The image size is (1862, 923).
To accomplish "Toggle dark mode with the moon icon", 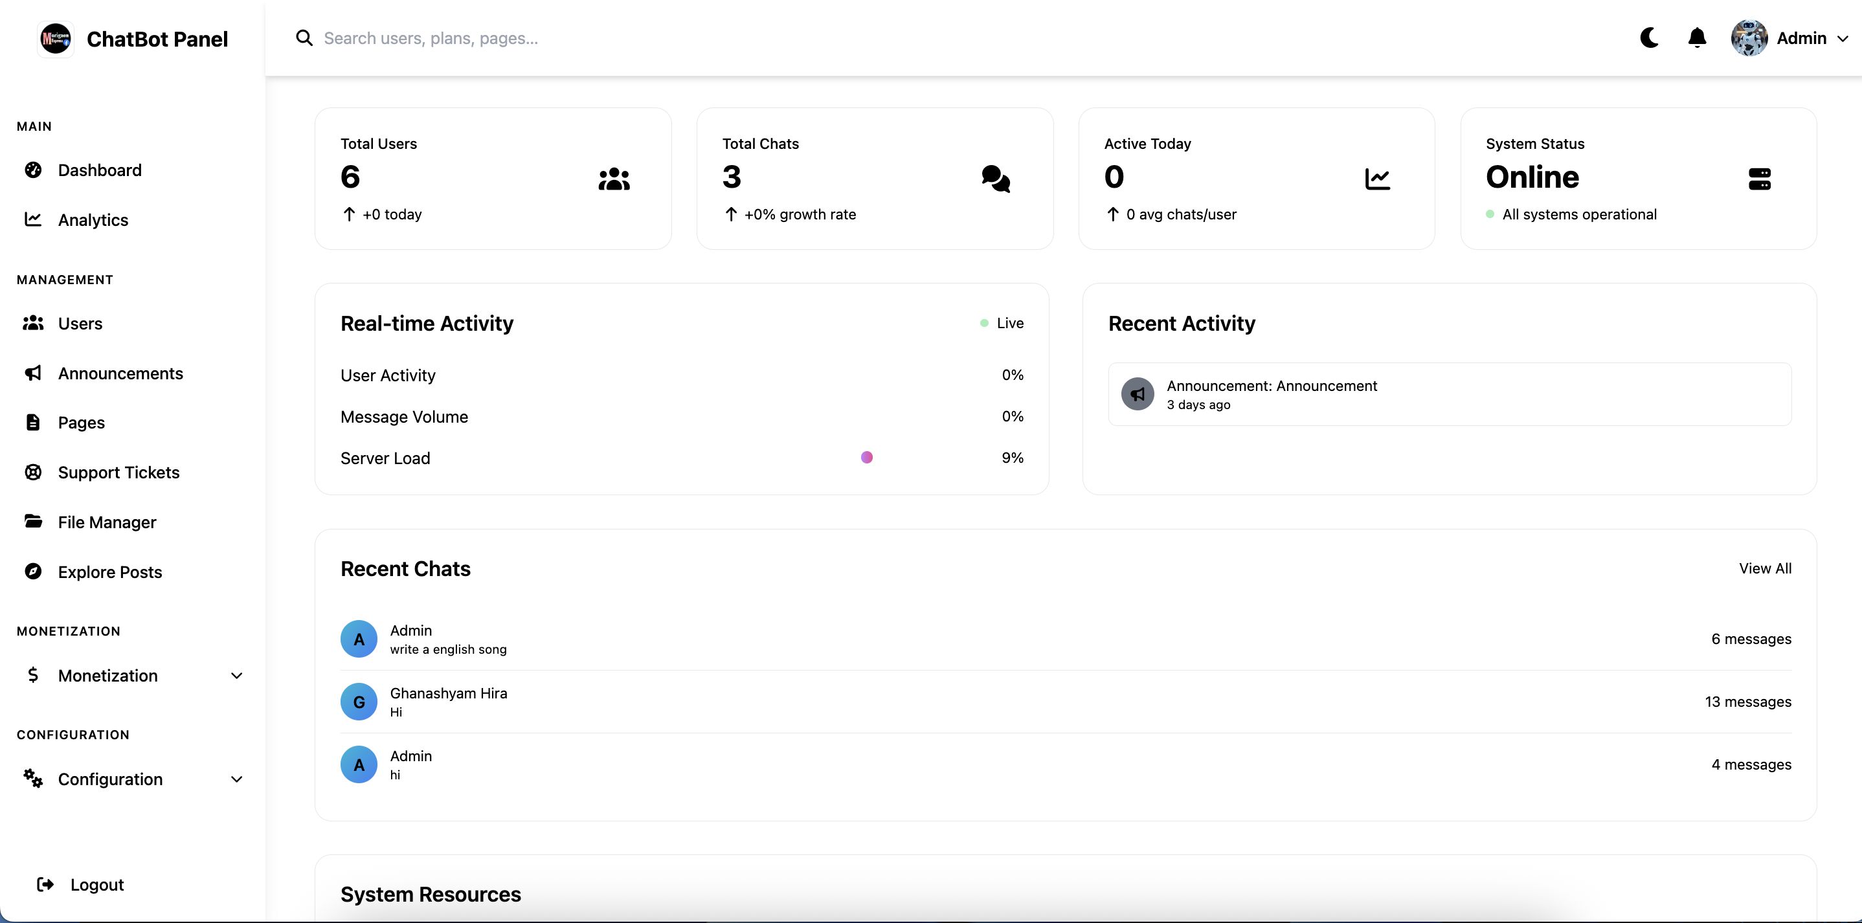I will tap(1649, 38).
